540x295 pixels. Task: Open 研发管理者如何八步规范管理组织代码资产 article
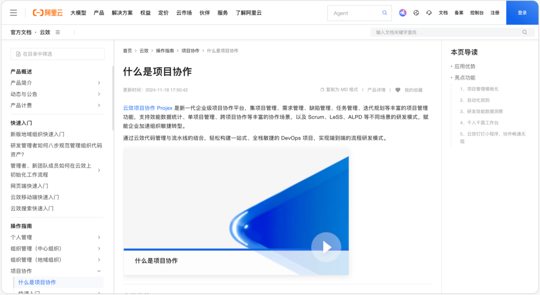56,150
